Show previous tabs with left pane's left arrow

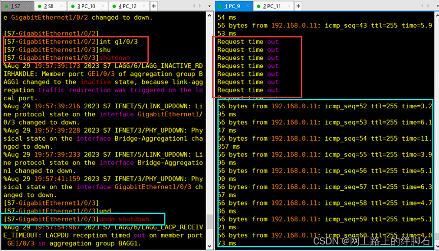pos(194,6)
